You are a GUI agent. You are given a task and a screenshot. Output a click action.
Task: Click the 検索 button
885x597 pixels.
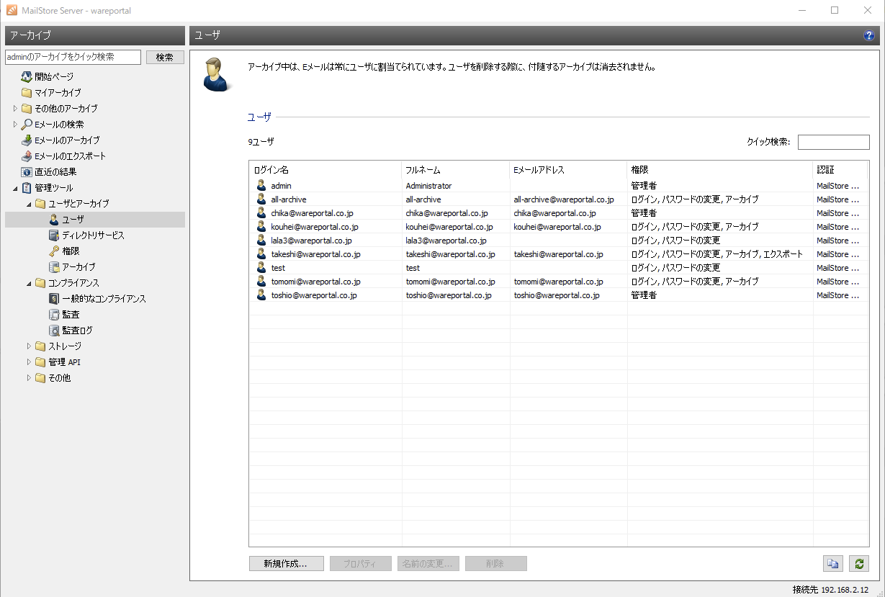tap(165, 58)
